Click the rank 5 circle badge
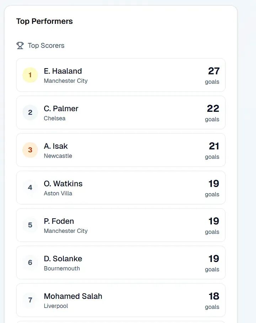 point(30,225)
